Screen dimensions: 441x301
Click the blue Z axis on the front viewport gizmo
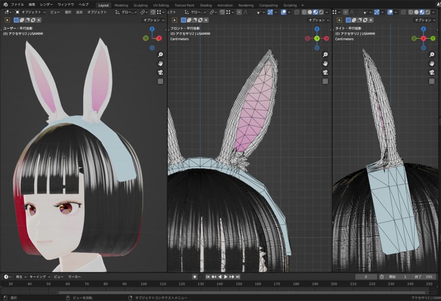tap(317, 29)
